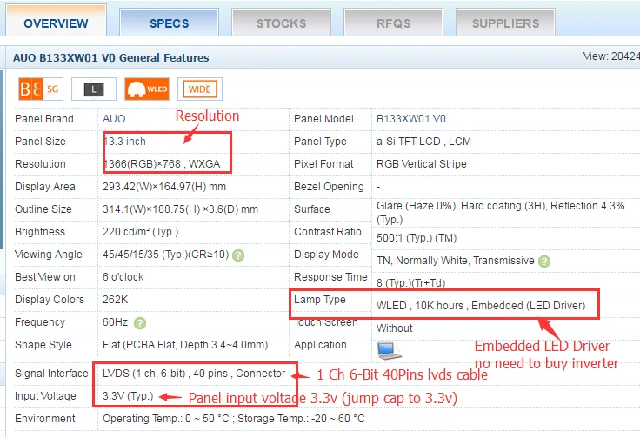640x437 pixels.
Task: Click shape style 'Flat (PCBA Flat, Depth 3.4~4.0mm)'
Action: tap(185, 344)
